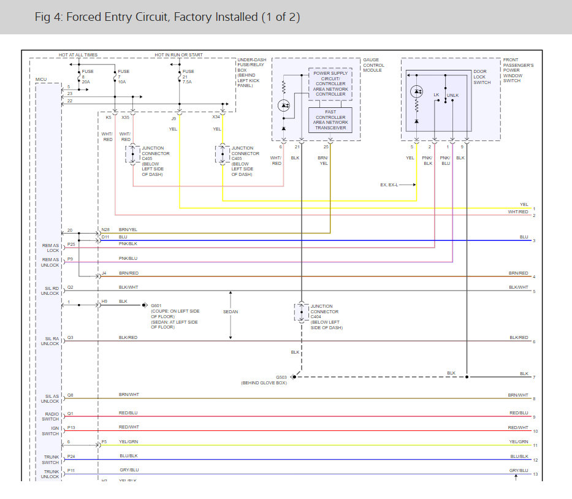Click the Junction Connector C404 symbol
Image resolution: width=572 pixels, height=499 pixels.
[x=301, y=312]
